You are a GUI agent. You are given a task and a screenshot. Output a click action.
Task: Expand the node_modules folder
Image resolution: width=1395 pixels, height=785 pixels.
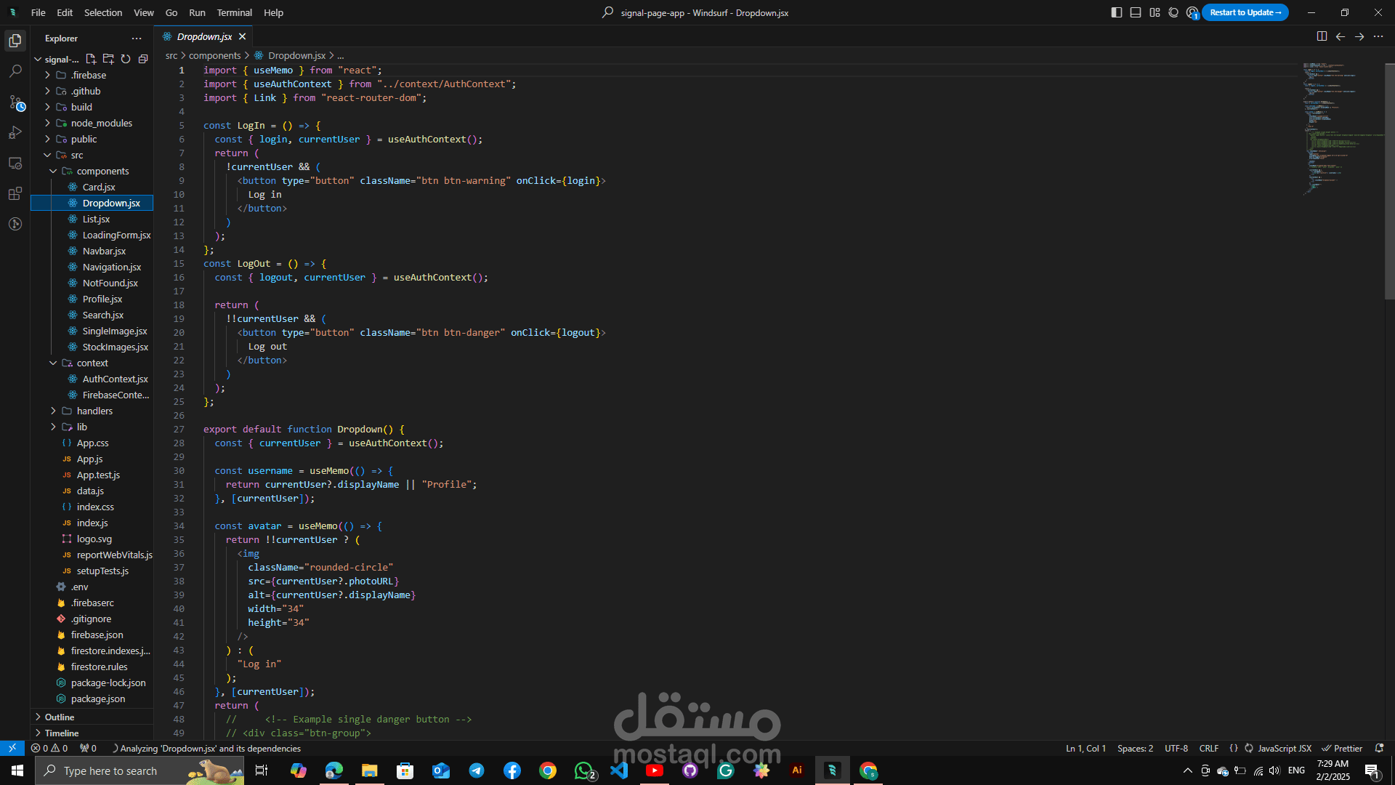(x=101, y=123)
